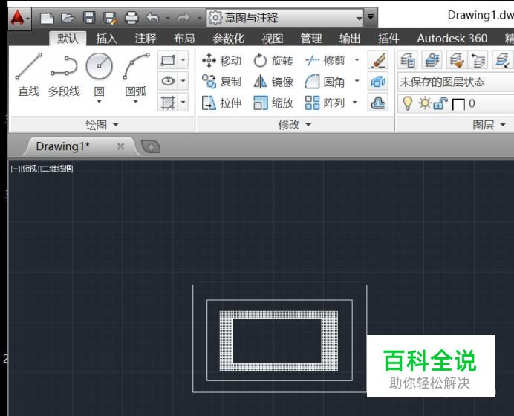Click the Trim (修剪) tool
This screenshot has height=416, width=514.
click(x=325, y=61)
